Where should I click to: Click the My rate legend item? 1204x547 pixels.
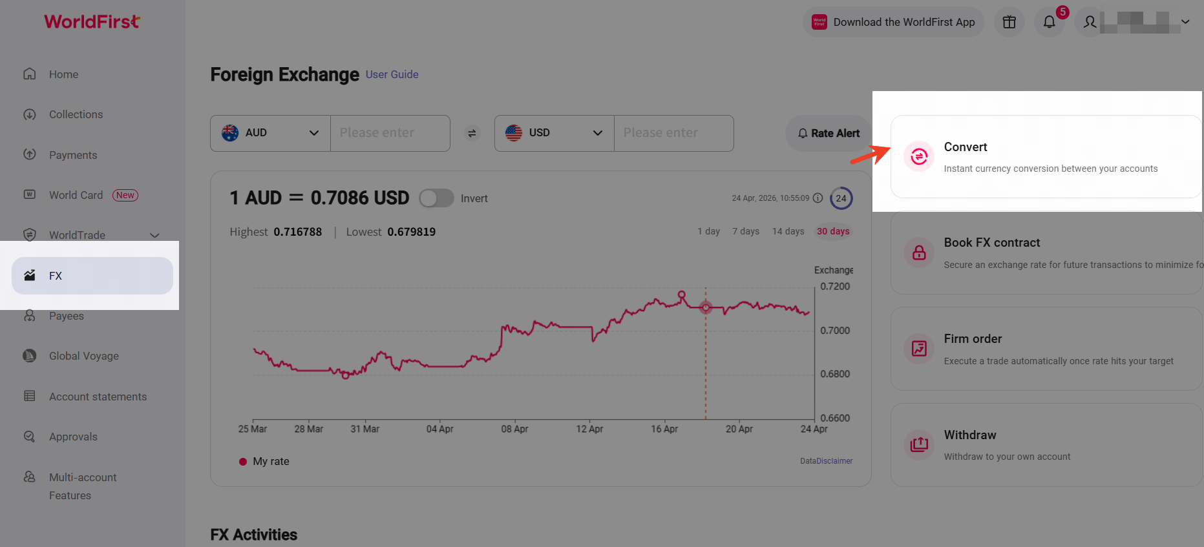tap(264, 461)
